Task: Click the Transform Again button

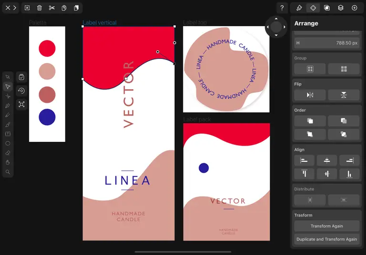Action: pos(327,226)
